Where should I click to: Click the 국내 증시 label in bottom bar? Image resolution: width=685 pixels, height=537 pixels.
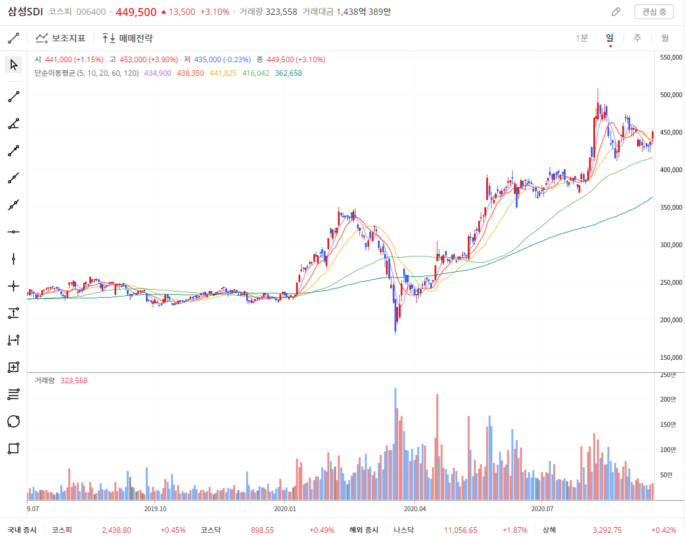tap(22, 530)
